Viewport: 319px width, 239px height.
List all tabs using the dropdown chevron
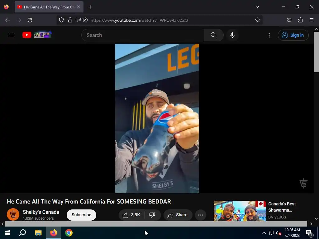(257, 7)
